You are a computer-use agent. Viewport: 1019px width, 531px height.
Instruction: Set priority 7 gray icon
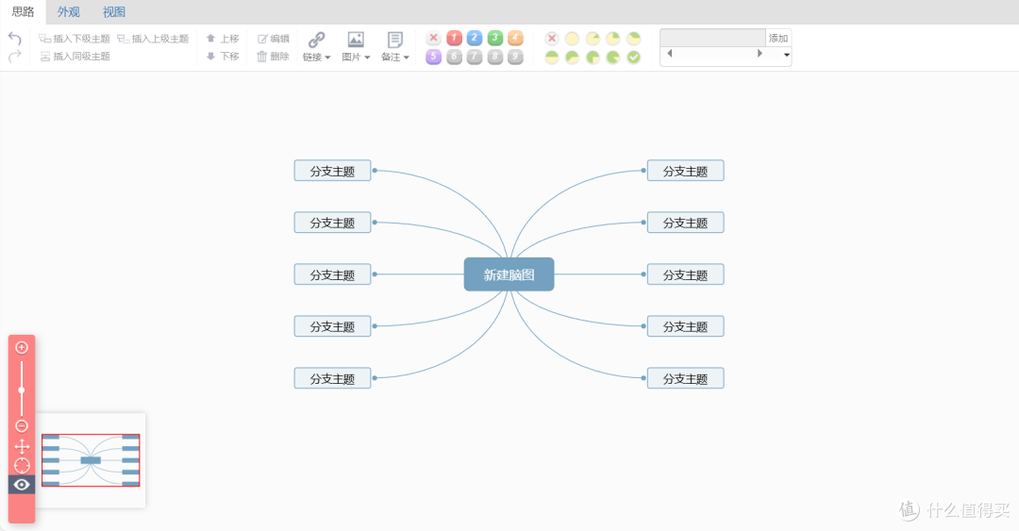point(475,58)
